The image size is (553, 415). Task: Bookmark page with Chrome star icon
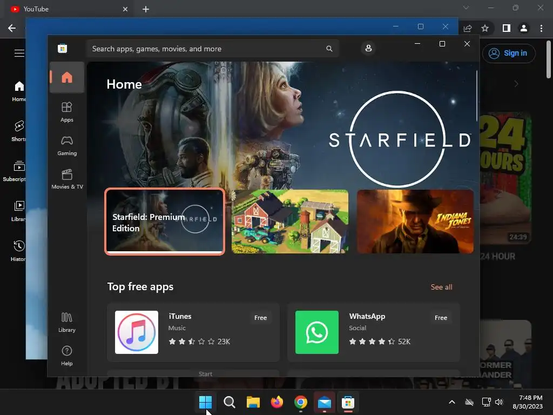coord(485,28)
